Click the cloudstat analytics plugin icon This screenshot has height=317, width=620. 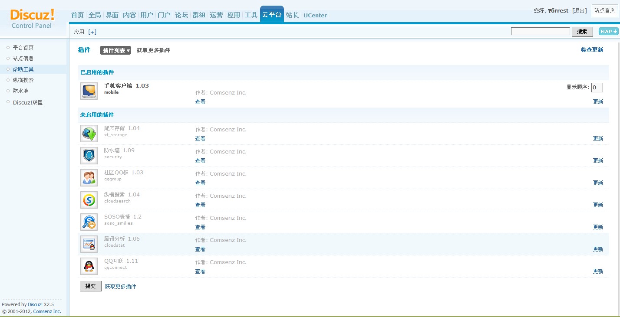(x=89, y=244)
